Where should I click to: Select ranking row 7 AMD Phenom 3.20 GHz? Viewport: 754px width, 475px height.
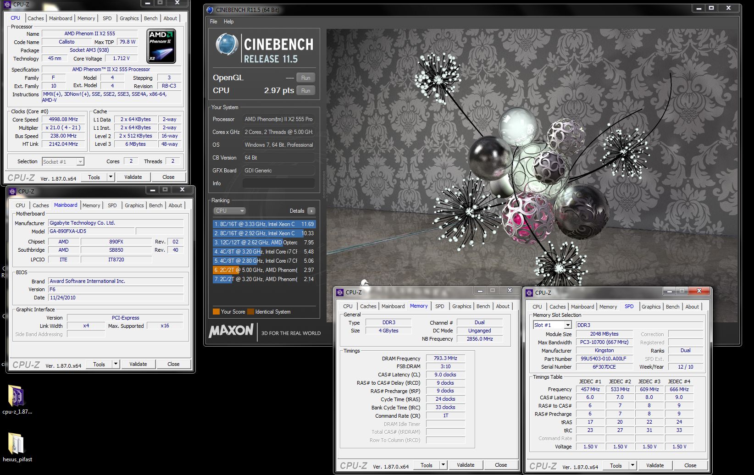pos(264,279)
